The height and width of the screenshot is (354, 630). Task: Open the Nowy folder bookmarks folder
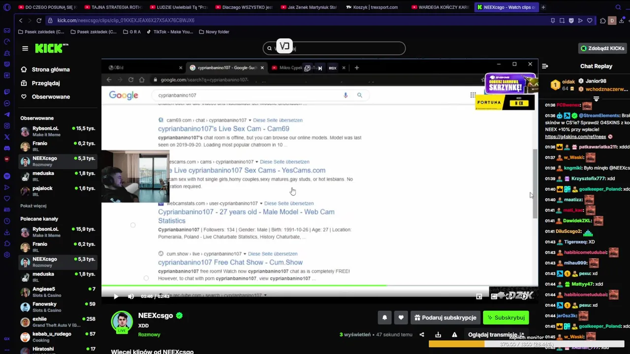(214, 32)
